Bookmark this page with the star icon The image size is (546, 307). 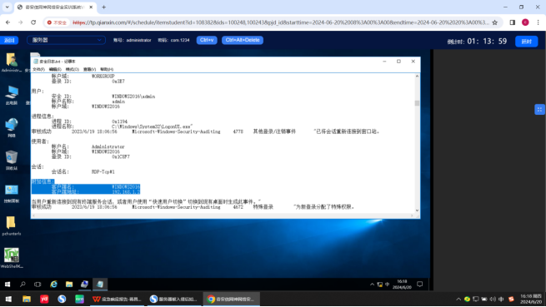coord(495,22)
